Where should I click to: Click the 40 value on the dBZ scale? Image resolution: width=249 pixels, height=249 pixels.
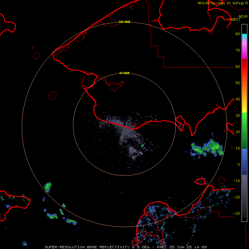(238, 99)
